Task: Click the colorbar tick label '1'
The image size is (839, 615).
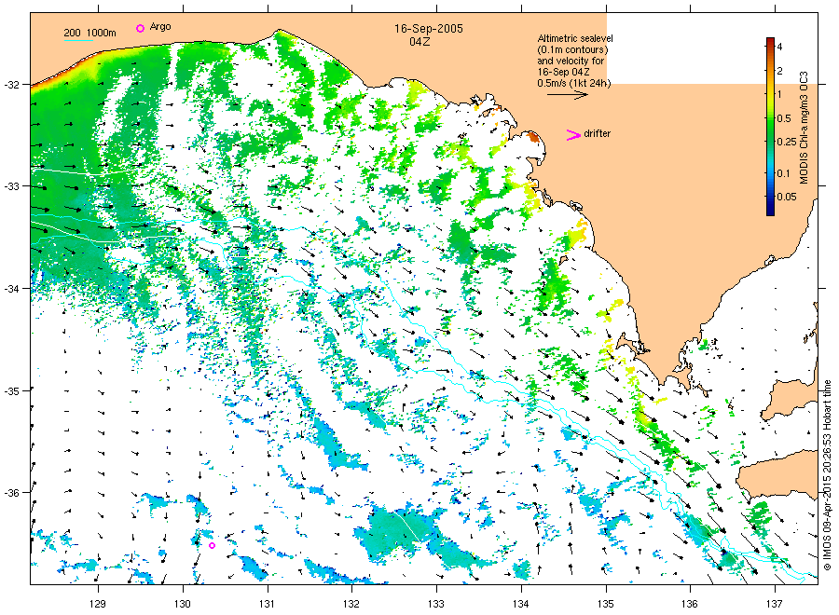Action: pyautogui.click(x=779, y=94)
